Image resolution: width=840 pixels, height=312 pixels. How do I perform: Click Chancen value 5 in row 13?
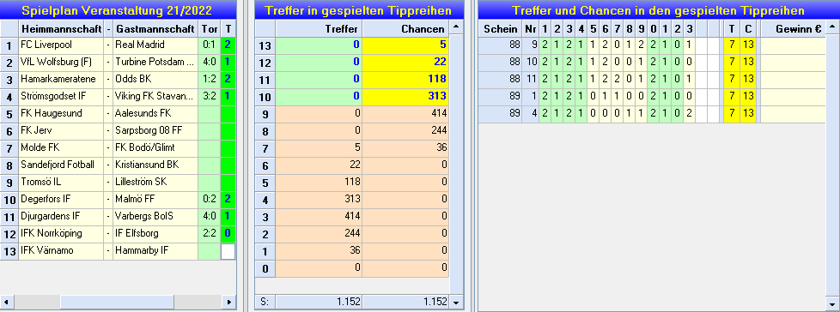(406, 45)
